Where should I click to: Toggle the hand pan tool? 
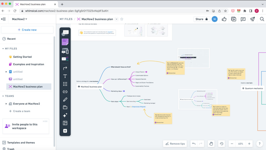(x=211, y=144)
